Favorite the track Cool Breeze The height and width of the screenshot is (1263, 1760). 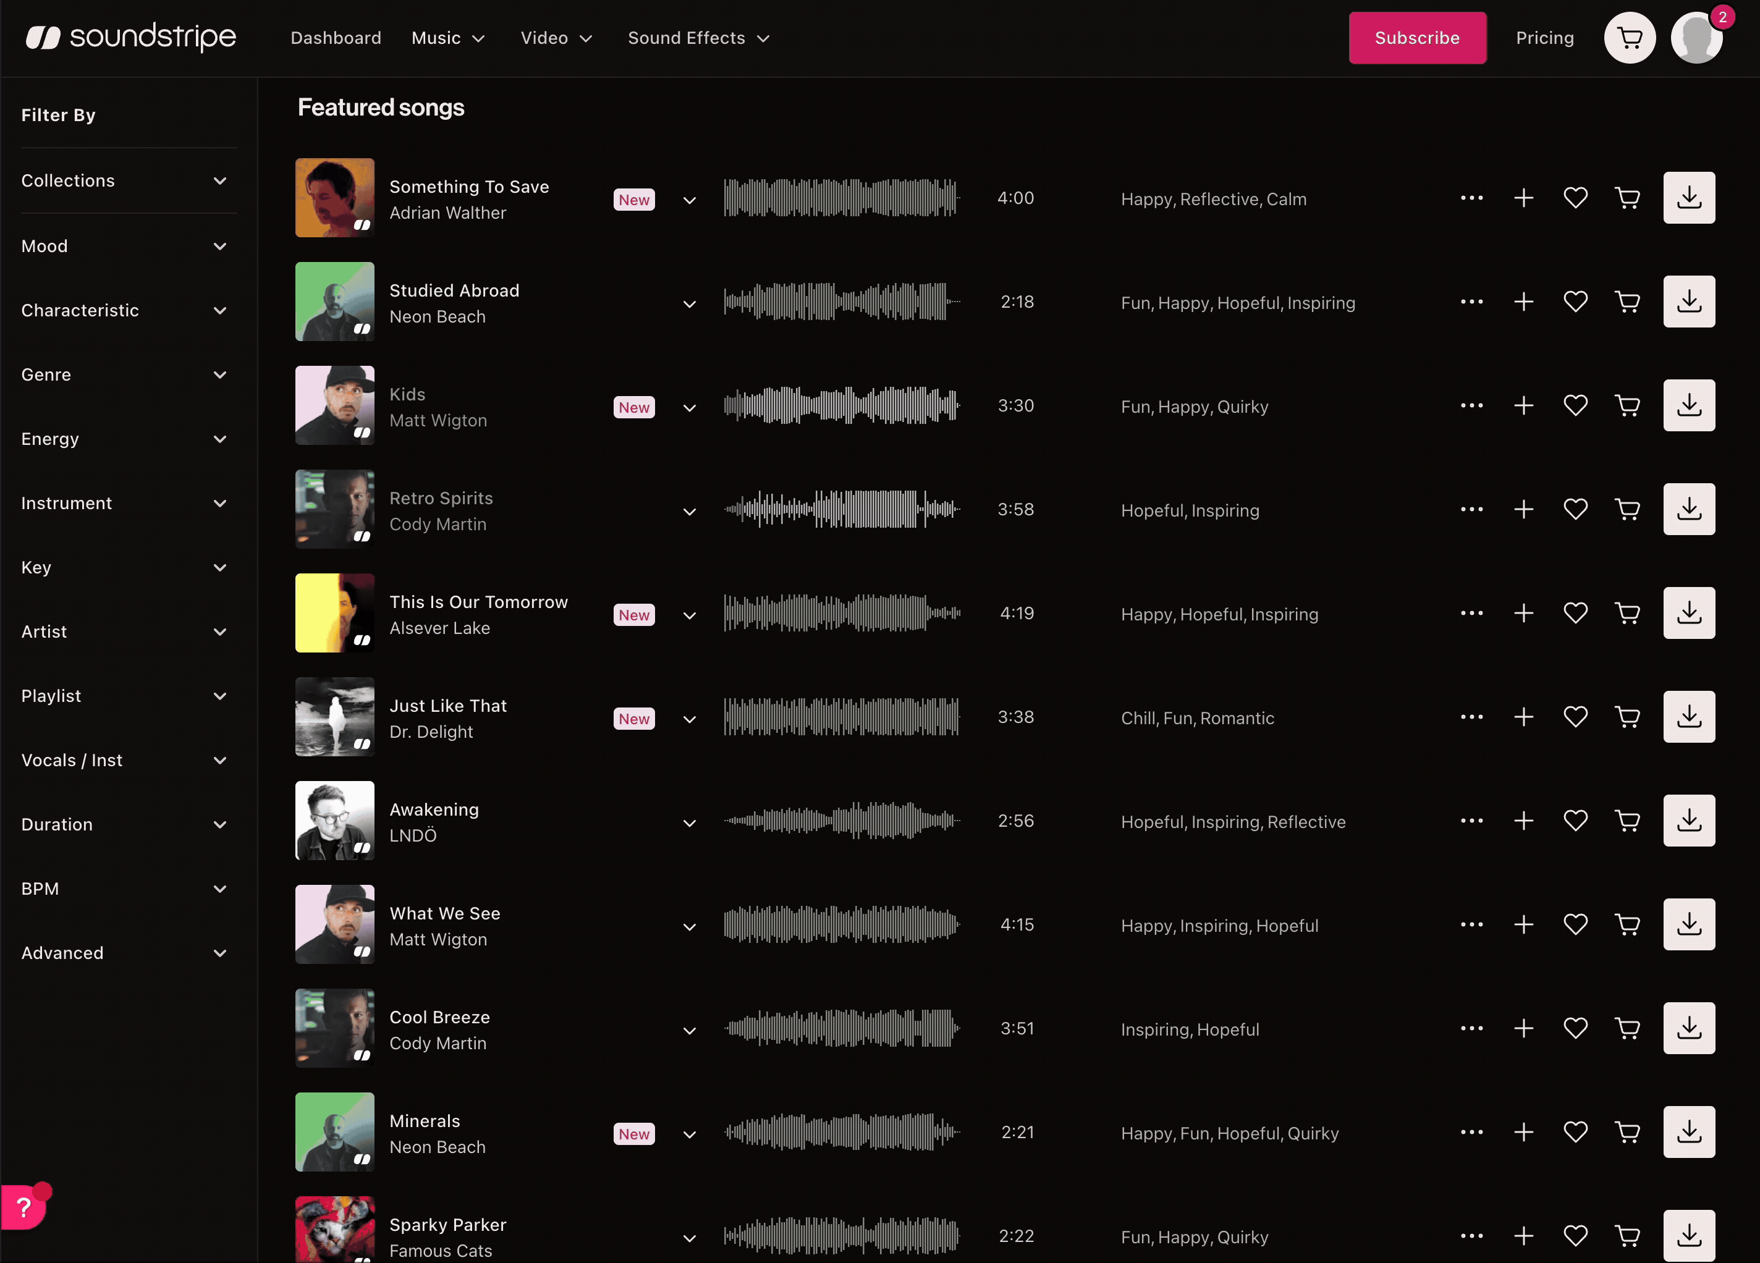(x=1576, y=1028)
